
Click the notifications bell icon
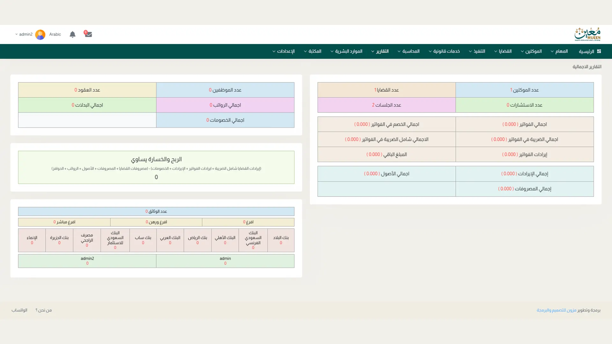[72, 34]
